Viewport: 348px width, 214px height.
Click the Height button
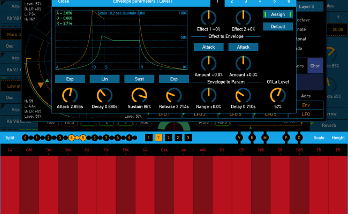(x=338, y=137)
